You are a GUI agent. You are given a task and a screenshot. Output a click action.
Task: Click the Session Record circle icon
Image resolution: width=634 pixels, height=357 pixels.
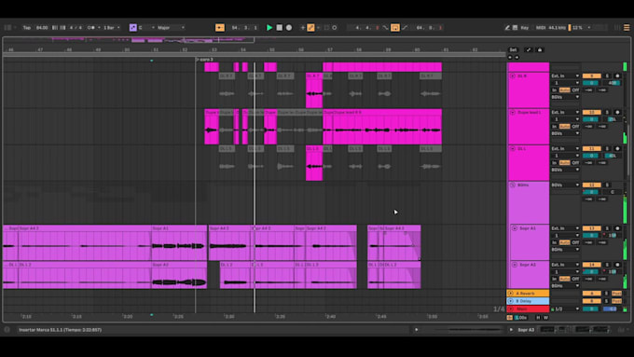point(335,27)
